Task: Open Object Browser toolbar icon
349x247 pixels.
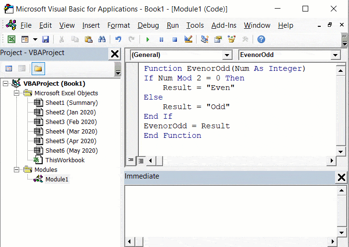Action: 232,39
